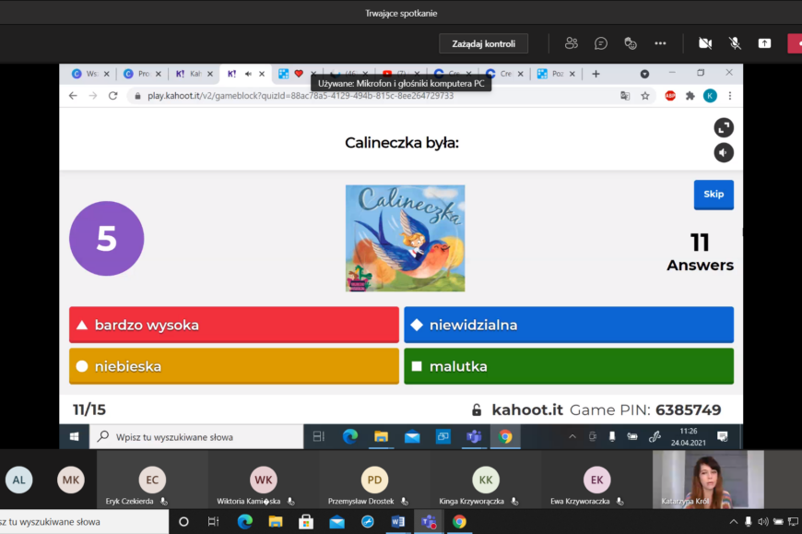Select participant Wiktoria Kamińska tile
Viewport: 802px width, 534px height.
point(264,480)
